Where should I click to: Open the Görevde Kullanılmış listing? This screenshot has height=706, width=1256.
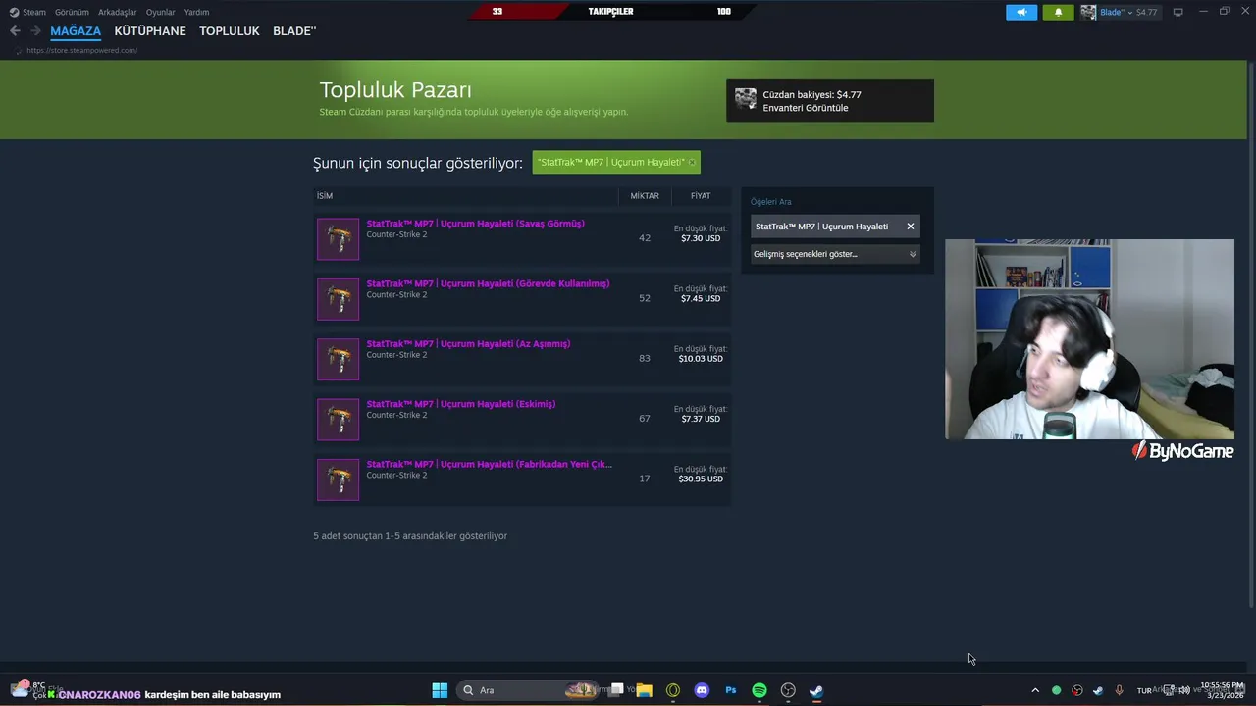(x=488, y=283)
